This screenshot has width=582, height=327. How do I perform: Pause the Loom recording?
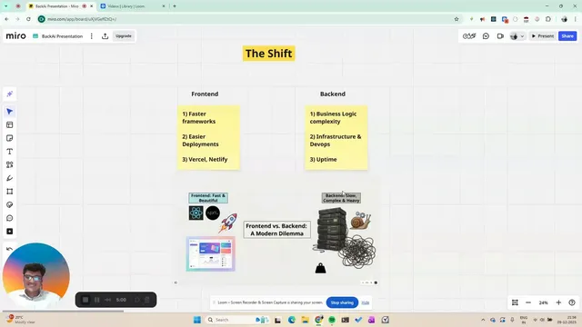tap(97, 300)
